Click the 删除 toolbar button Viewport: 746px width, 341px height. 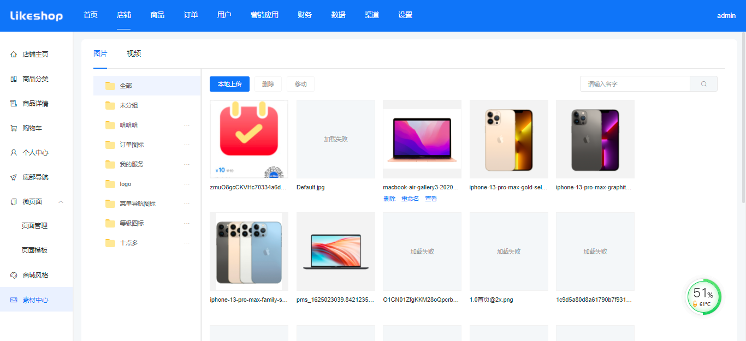pos(268,84)
